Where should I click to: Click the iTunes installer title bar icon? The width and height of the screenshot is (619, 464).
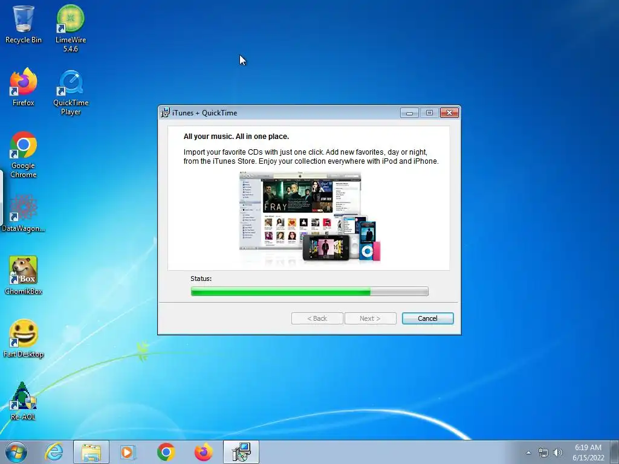click(x=165, y=113)
